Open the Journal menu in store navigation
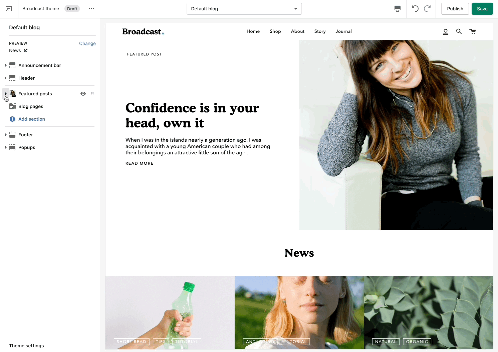The width and height of the screenshot is (498, 352). 343,31
